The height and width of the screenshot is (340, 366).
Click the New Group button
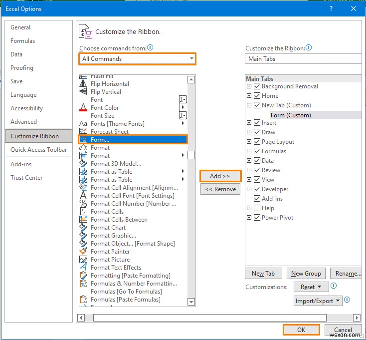(306, 274)
